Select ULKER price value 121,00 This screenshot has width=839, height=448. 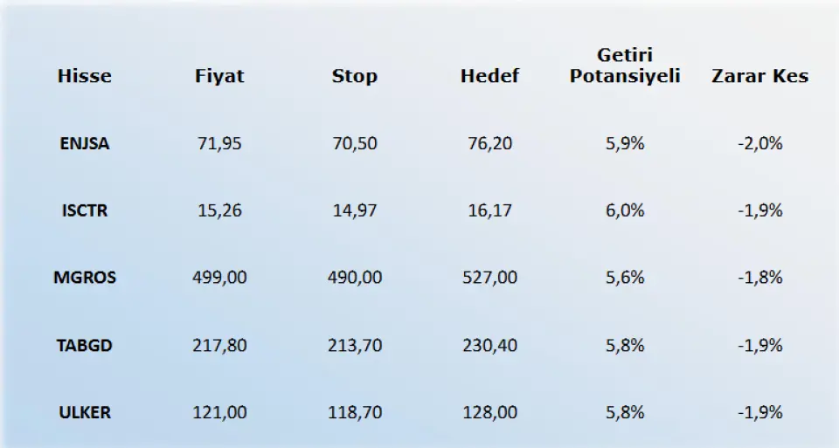219,413
